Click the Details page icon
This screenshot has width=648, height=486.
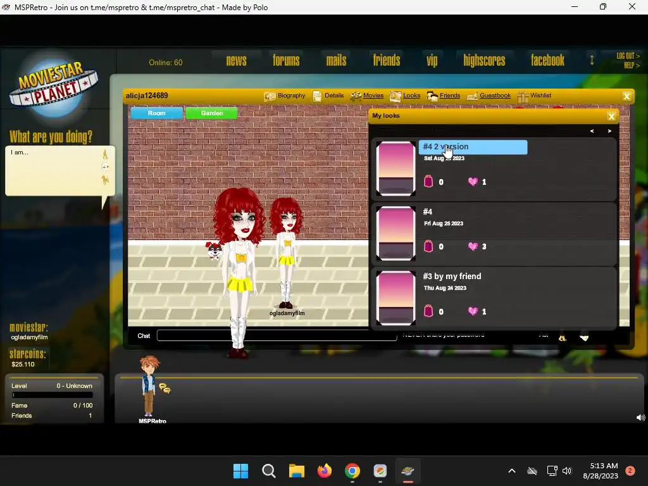click(317, 96)
